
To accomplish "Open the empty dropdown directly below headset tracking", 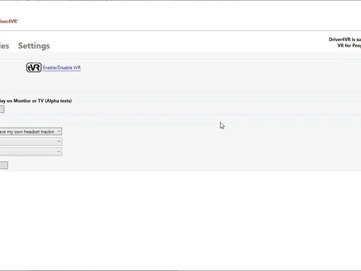I will tap(31, 141).
